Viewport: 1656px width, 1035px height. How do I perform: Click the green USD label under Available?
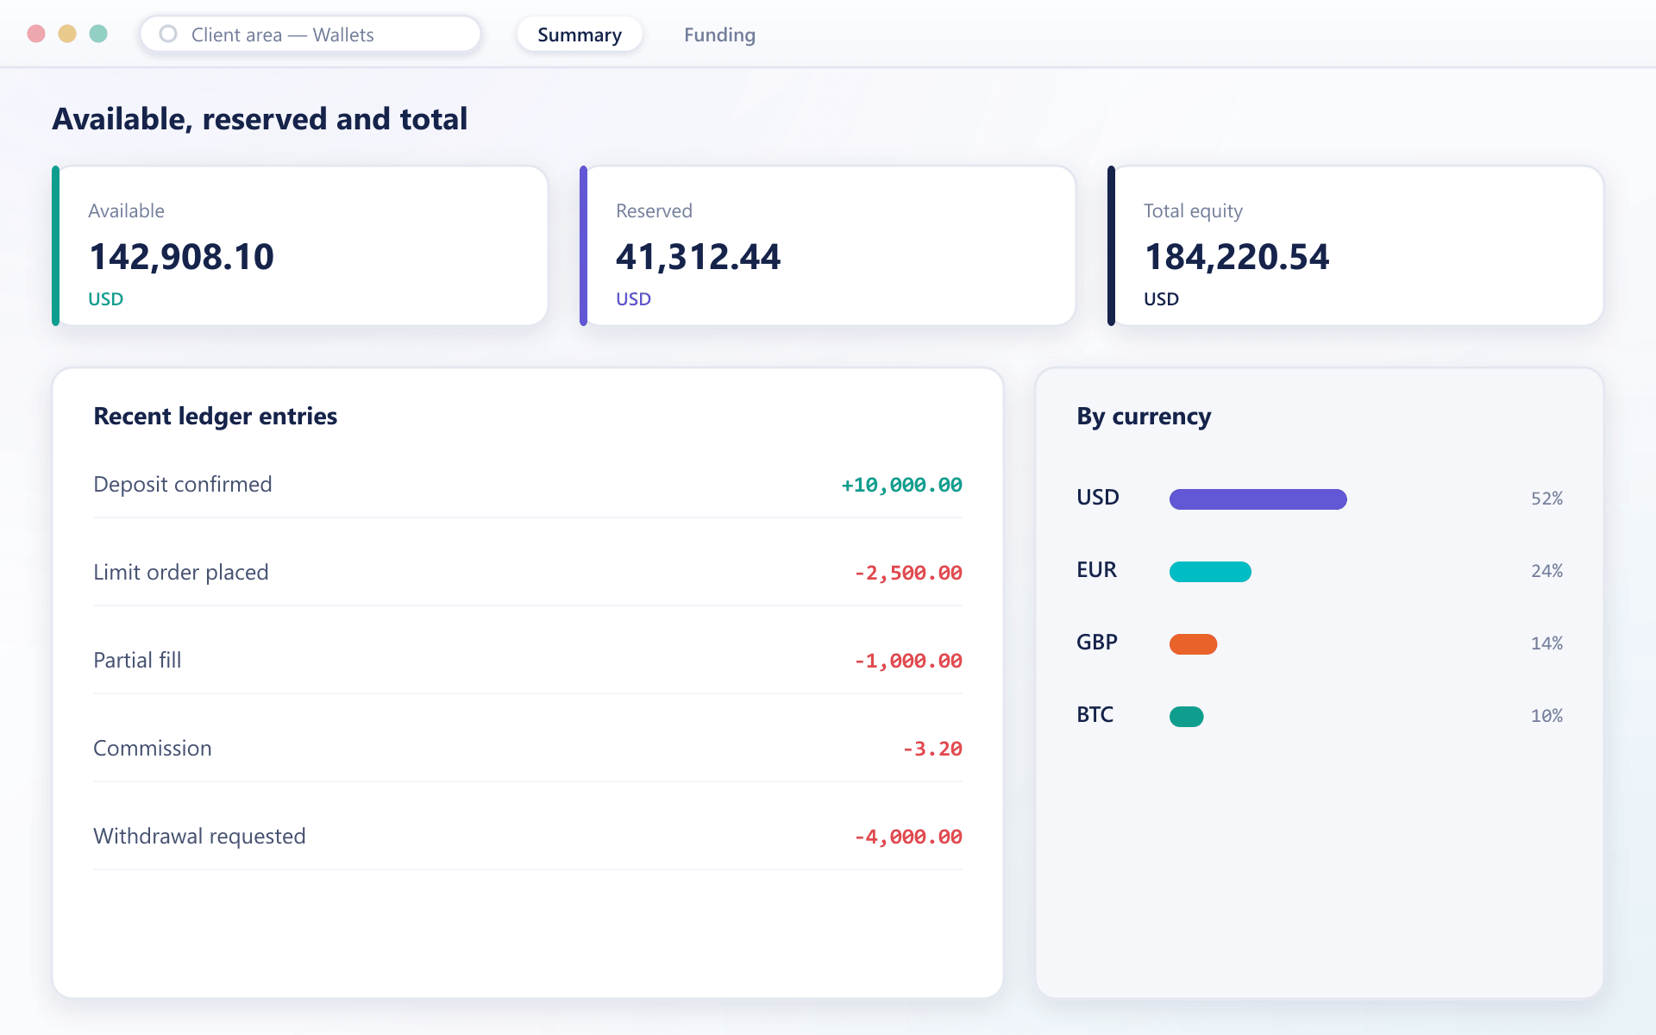[105, 299]
